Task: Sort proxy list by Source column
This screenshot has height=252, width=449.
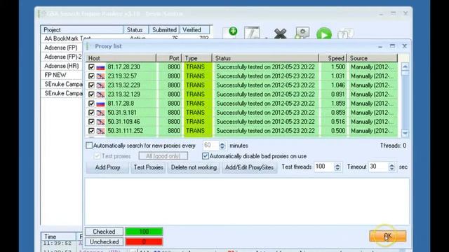Action: pos(373,58)
